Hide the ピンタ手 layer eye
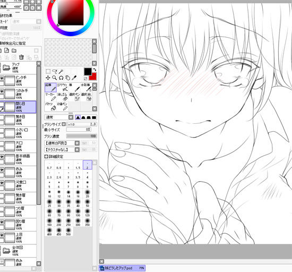This screenshot has width=292, height=272. click(x=2, y=79)
